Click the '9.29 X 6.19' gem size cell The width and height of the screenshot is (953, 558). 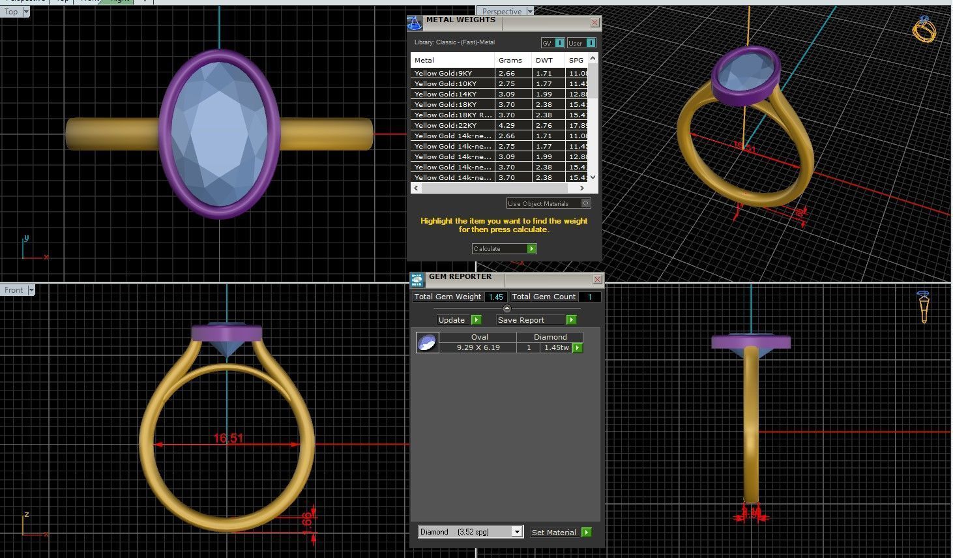point(478,348)
